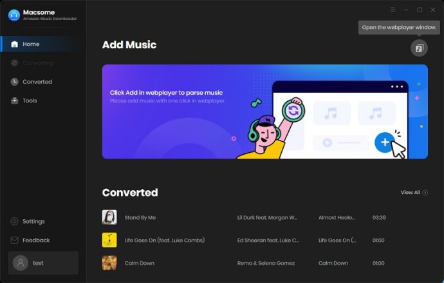This screenshot has height=283, width=444.
Task: Click the Settings gear icon
Action: click(14, 221)
